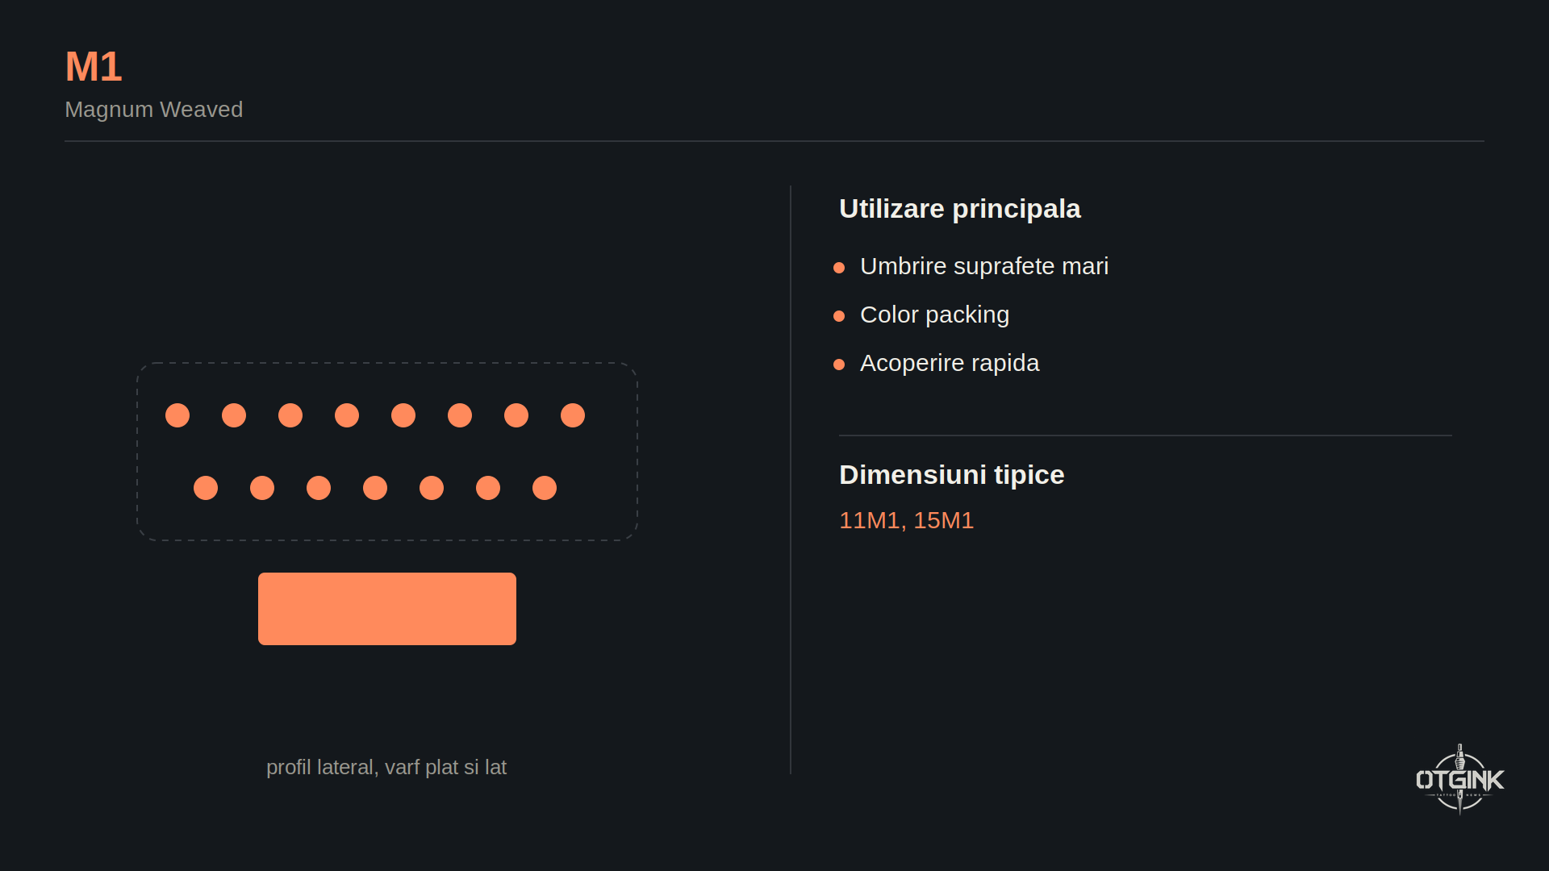This screenshot has height=871, width=1549.
Task: Select the Acoperire rapida text
Action: click(x=950, y=363)
